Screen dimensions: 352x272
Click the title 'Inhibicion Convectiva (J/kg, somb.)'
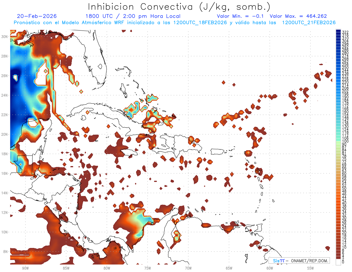[x=179, y=7]
